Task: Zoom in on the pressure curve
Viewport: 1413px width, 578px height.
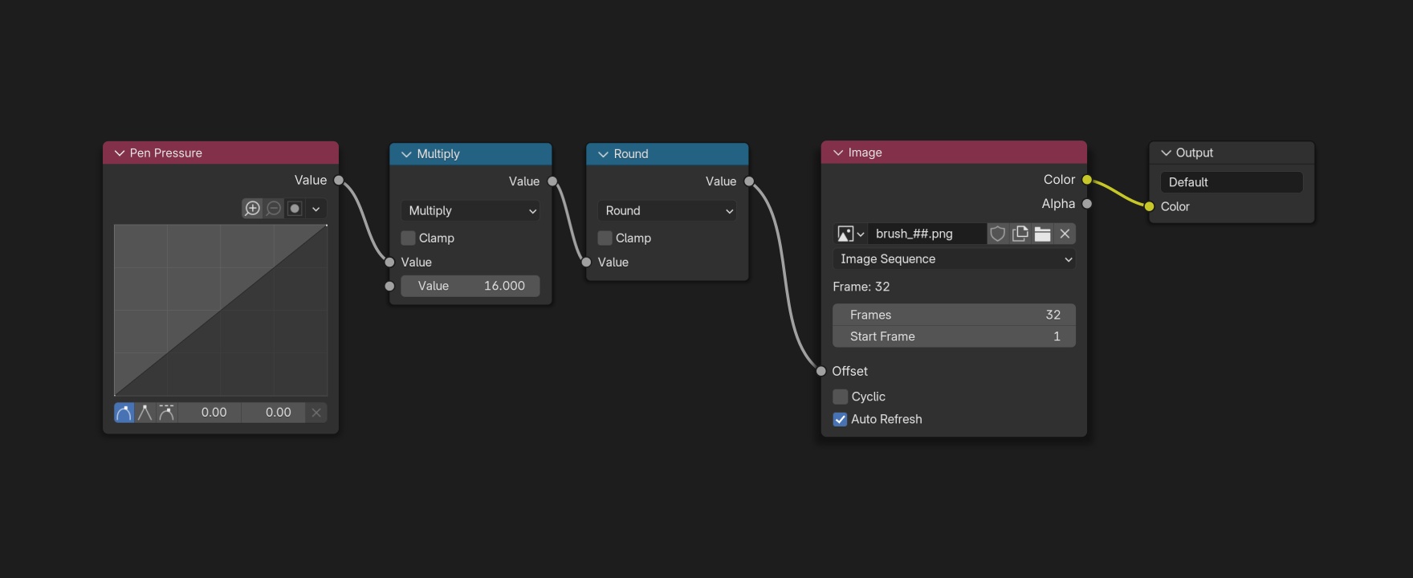Action: [252, 209]
